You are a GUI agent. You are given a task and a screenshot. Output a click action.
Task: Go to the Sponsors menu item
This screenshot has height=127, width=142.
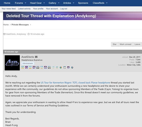point(83,3)
